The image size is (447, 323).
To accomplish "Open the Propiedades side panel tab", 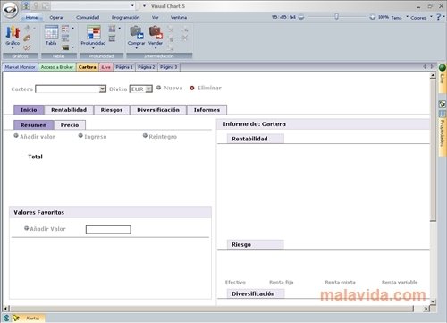I will (x=443, y=132).
